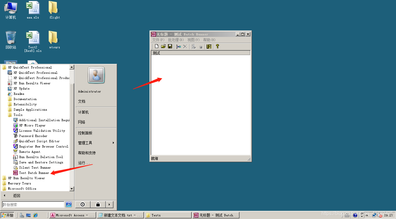Open the 文件(F) menu in Batch Runner

tap(158, 40)
